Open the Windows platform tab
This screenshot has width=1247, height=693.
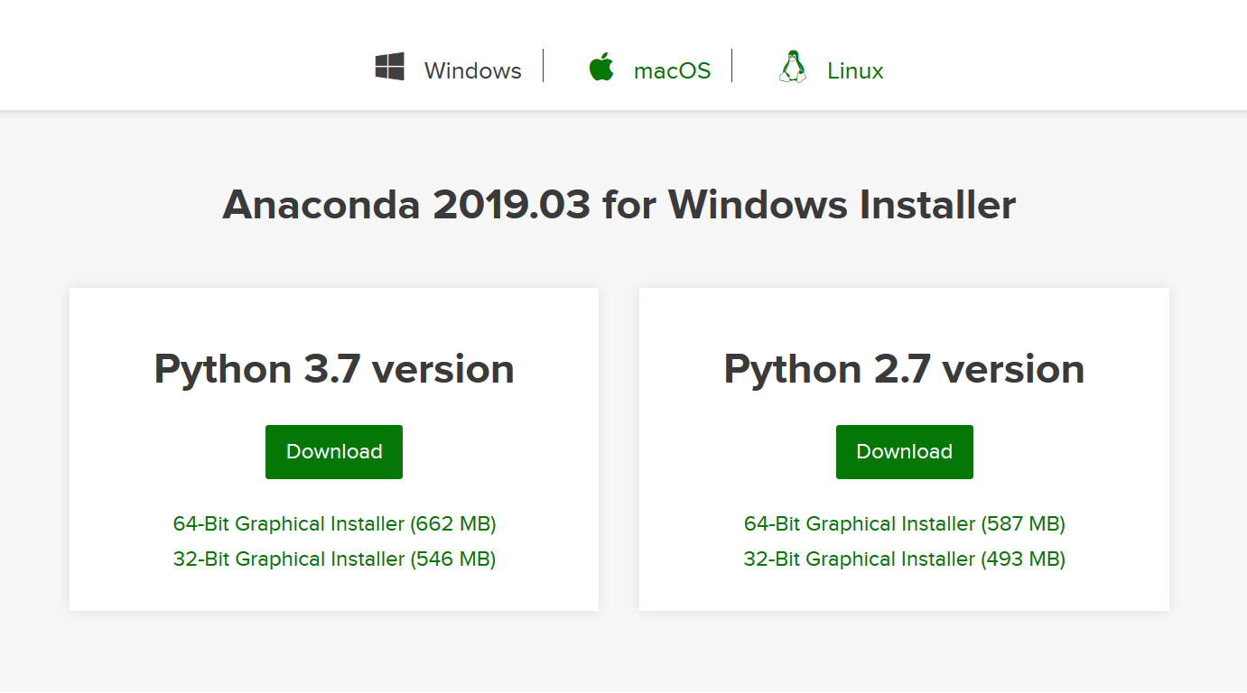click(471, 69)
